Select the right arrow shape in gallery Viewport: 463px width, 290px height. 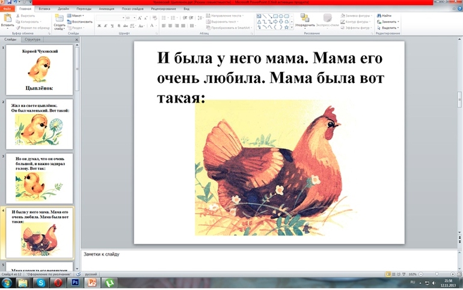click(275, 22)
